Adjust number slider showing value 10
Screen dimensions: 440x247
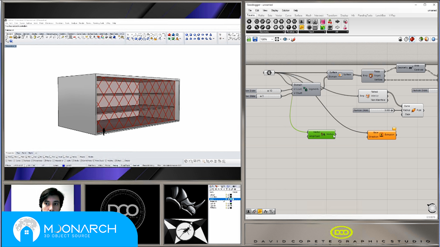(263, 90)
